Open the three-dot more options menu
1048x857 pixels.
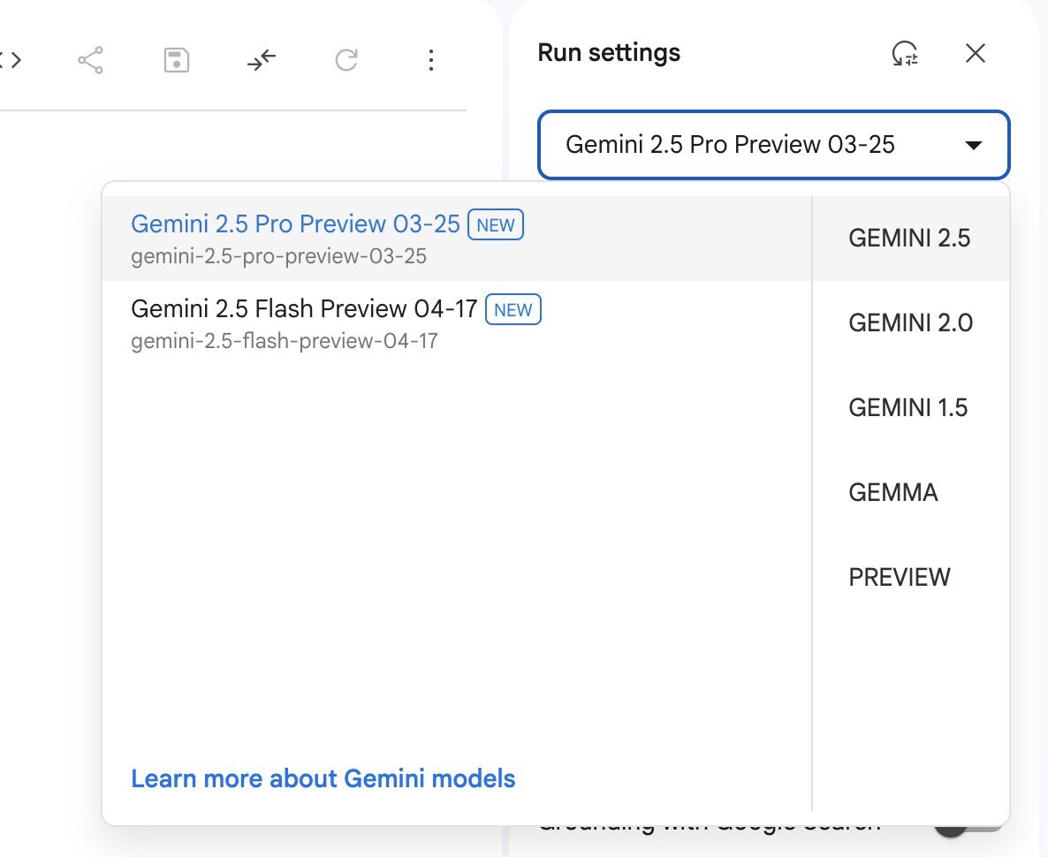click(431, 60)
